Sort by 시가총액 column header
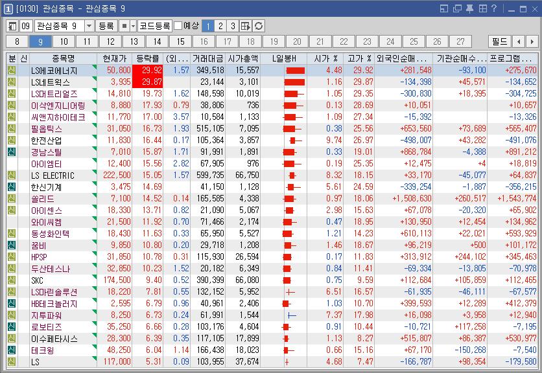542x373 pixels. [x=243, y=58]
